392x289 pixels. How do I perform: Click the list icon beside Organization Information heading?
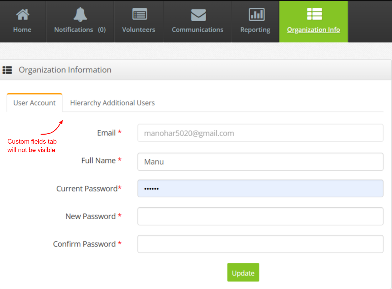pyautogui.click(x=7, y=70)
